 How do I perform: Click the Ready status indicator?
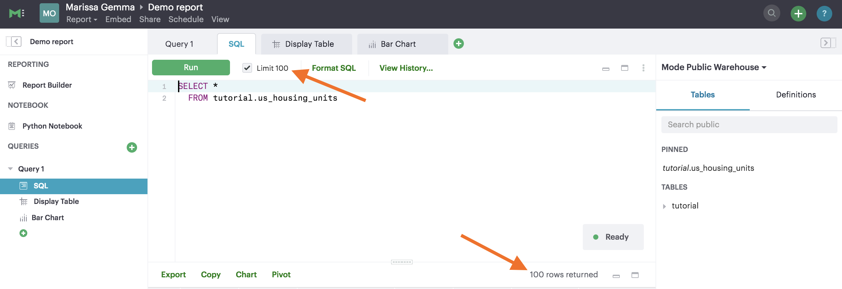pos(613,237)
